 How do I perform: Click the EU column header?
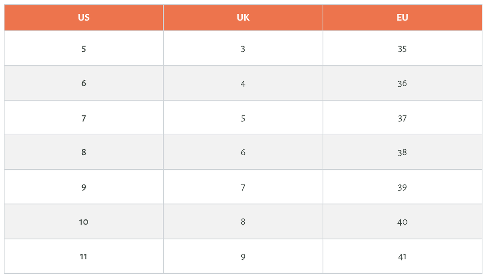[x=403, y=17]
